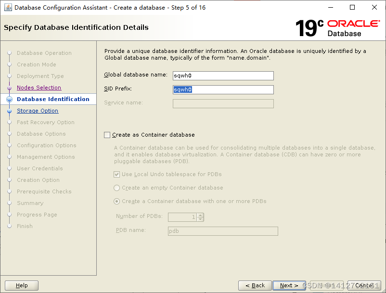This screenshot has width=386, height=293.
Task: Focus the SID Prefix input field
Action: pos(223,89)
